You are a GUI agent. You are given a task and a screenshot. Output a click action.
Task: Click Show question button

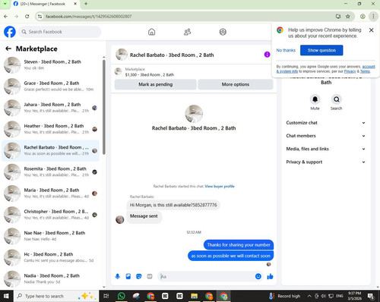(321, 50)
